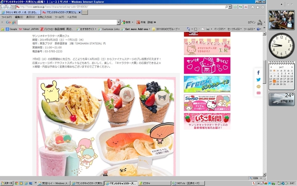Refresh the page with the green arrows icon
297x186 pixels.
(240, 7)
